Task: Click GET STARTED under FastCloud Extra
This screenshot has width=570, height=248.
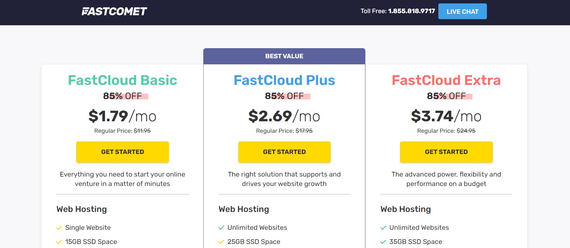Action: click(x=446, y=152)
